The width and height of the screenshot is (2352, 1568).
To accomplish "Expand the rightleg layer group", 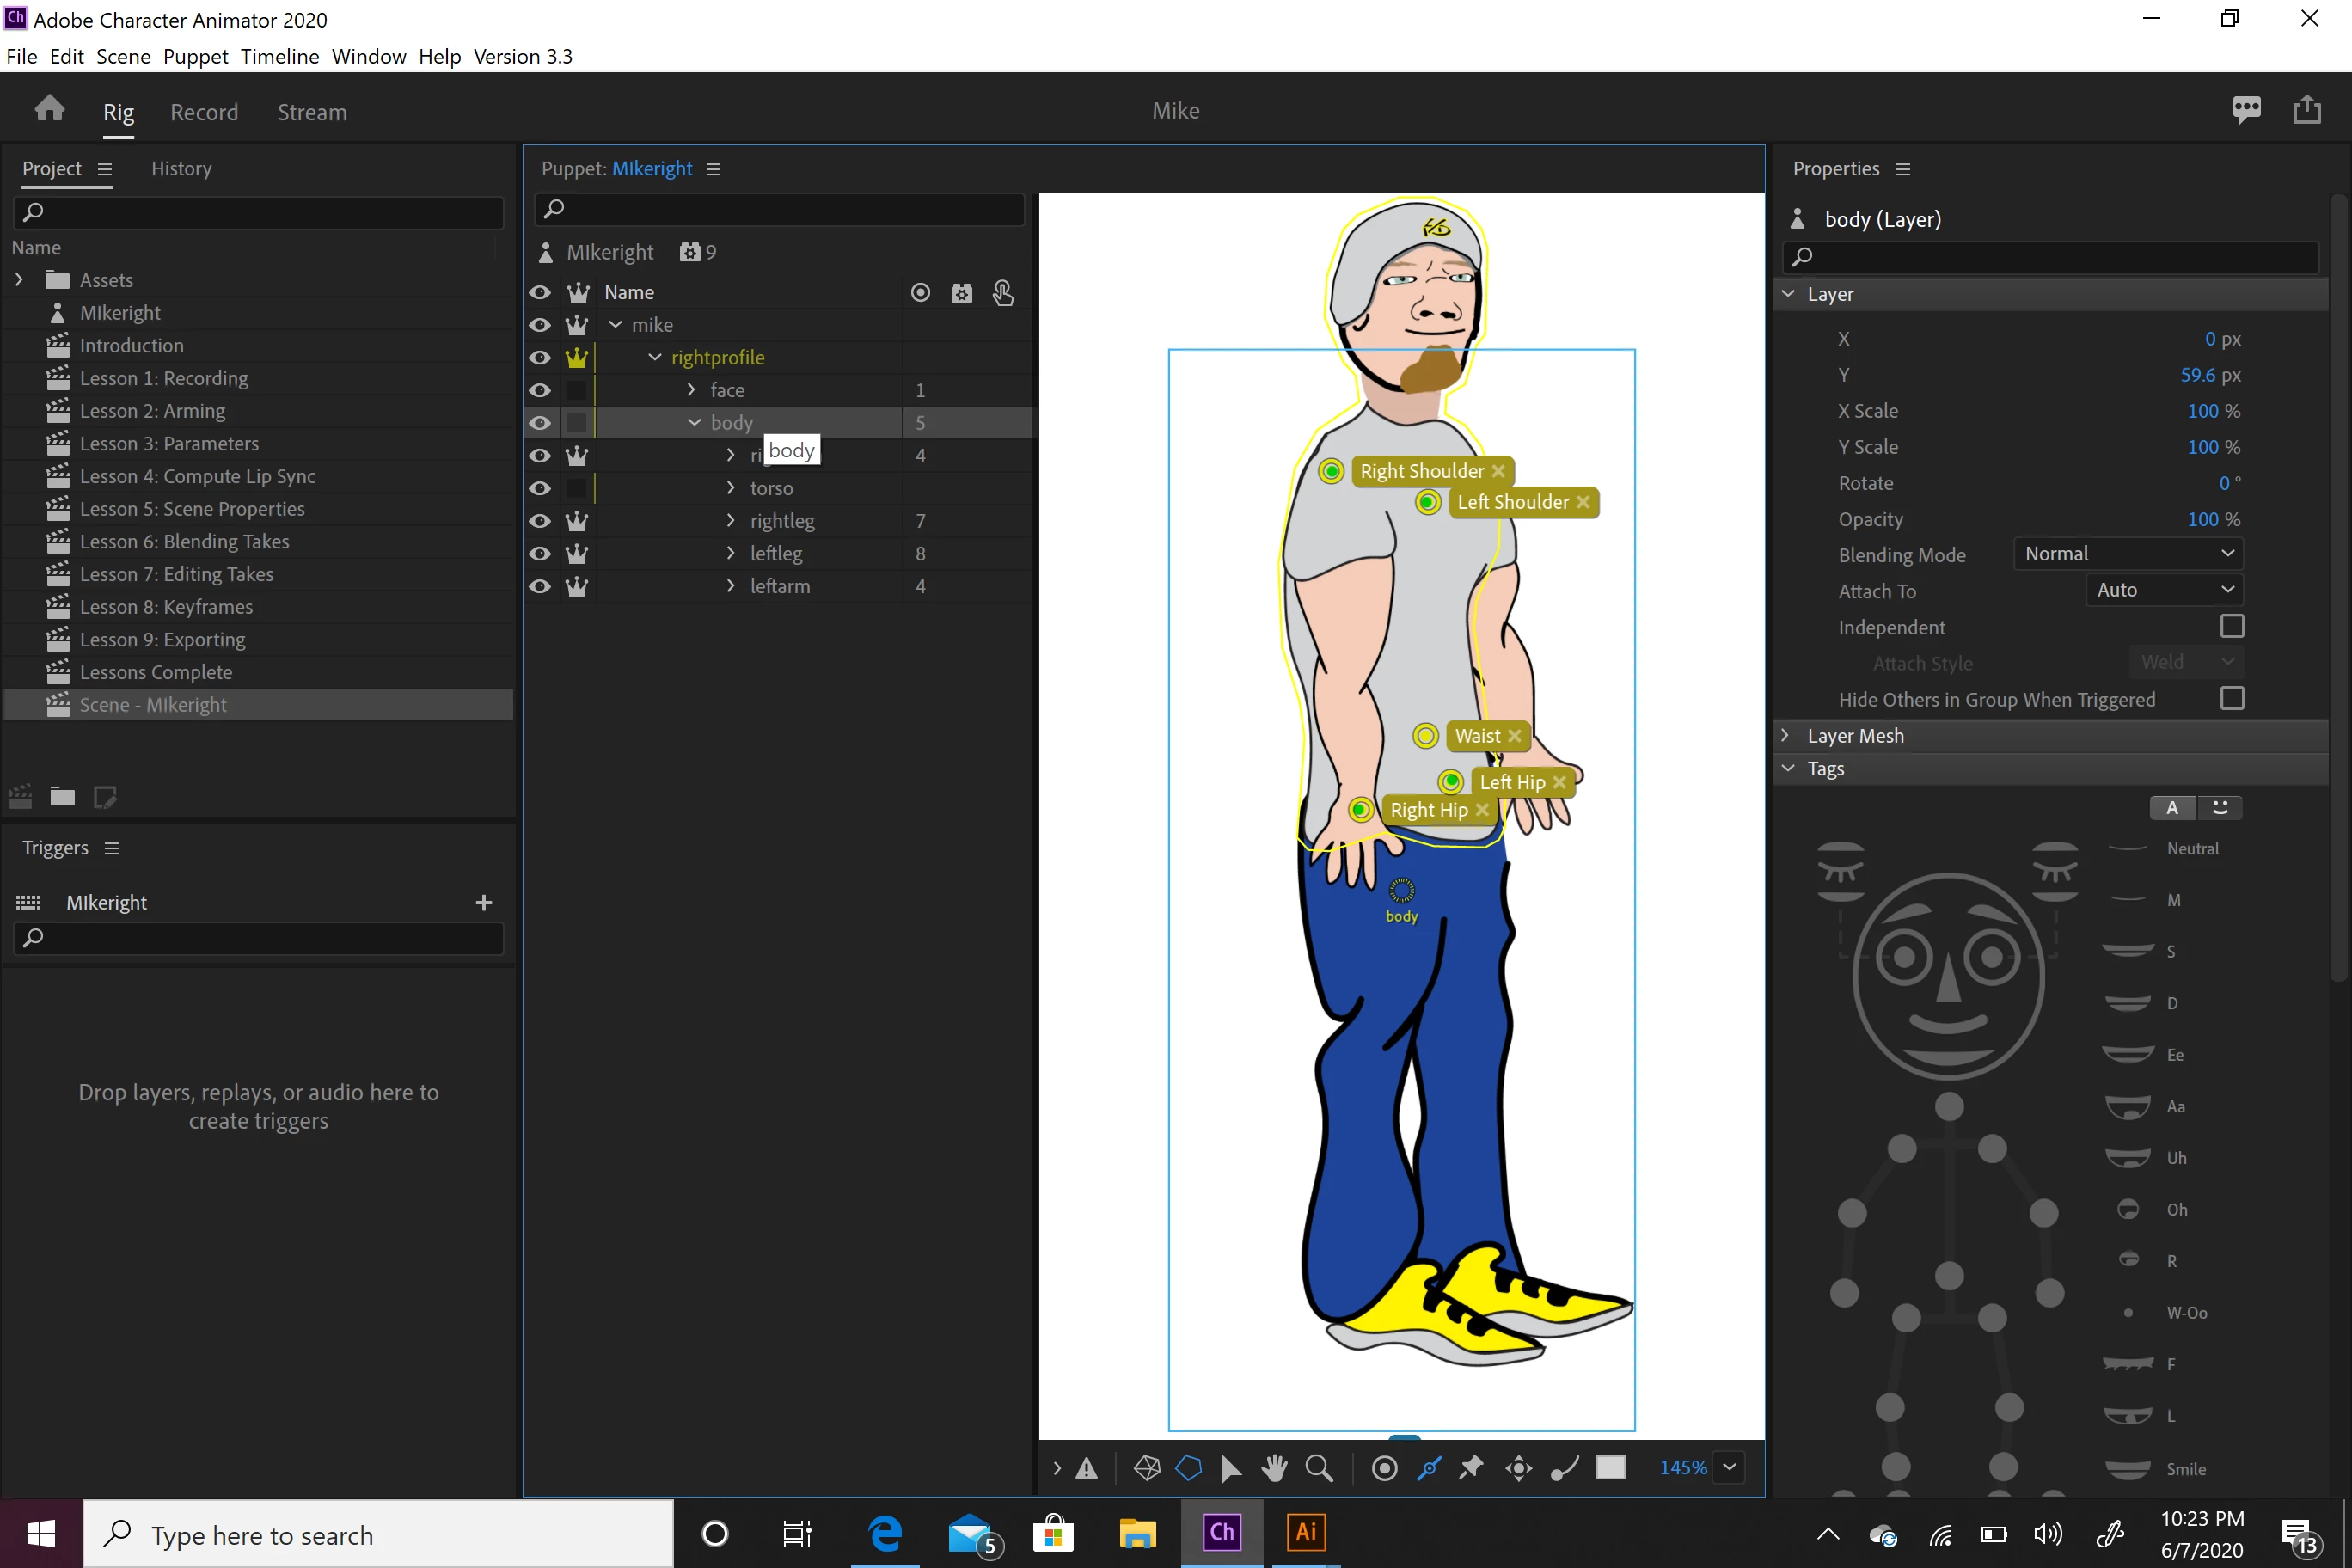I will pos(731,520).
